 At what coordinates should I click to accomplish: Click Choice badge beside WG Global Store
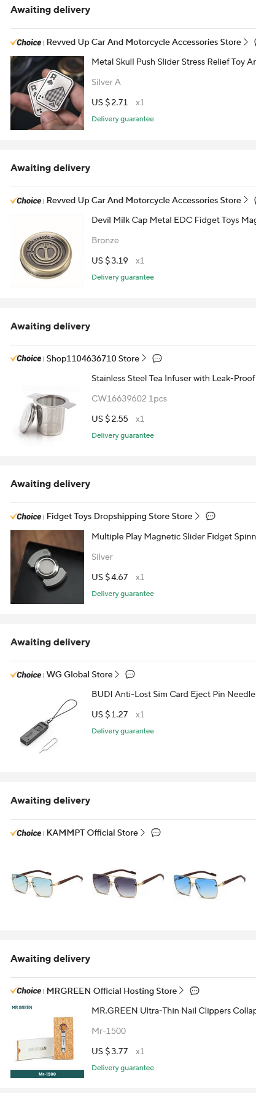tap(26, 675)
